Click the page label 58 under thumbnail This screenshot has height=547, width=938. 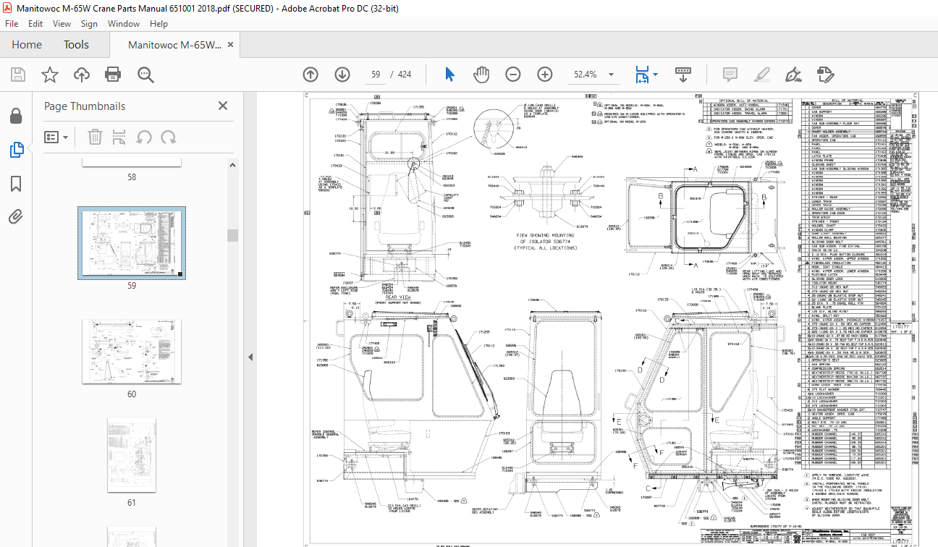pyautogui.click(x=132, y=177)
